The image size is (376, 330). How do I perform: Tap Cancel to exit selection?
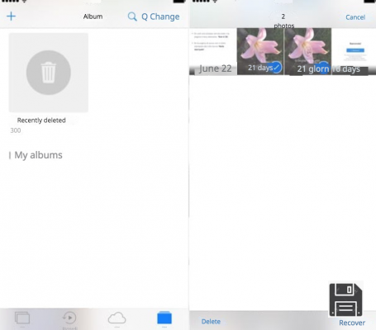[x=355, y=17]
